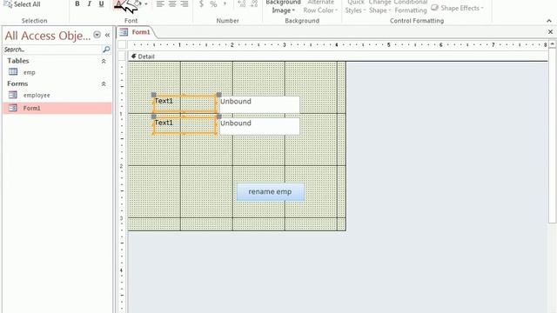The image size is (557, 313).
Task: Click the lower Unbound text box
Action: (x=259, y=126)
